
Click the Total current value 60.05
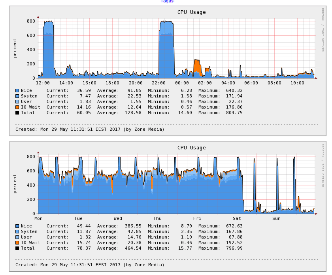pos(84,113)
